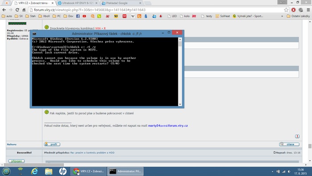Click the command prompt scrollbar down arrow
Image resolution: width=312 pixels, height=176 pixels.
pos(180,104)
